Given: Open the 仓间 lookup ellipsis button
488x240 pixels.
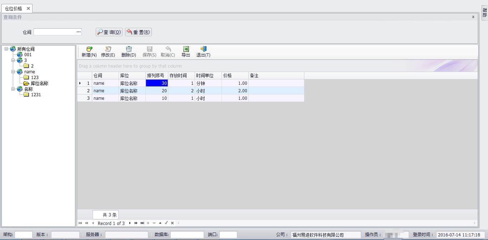Looking at the screenshot, I should [79, 32].
